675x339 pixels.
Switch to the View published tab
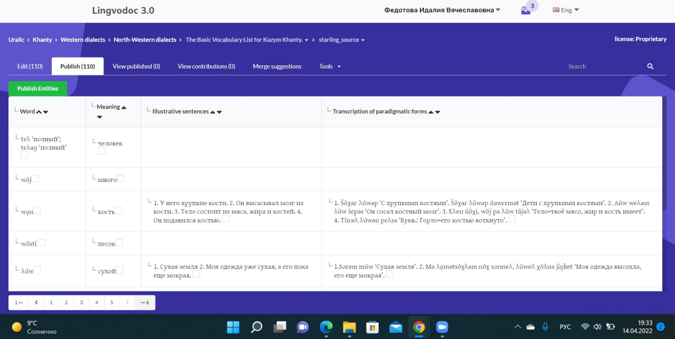click(x=136, y=66)
